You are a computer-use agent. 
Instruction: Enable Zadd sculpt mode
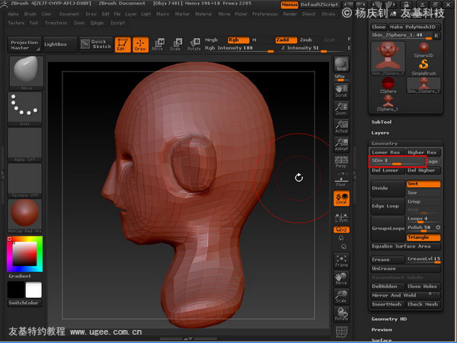[x=286, y=40]
